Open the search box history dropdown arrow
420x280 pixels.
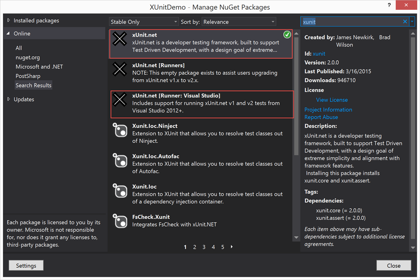412,22
